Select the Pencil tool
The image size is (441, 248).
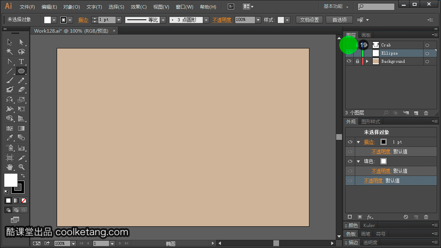click(21, 81)
